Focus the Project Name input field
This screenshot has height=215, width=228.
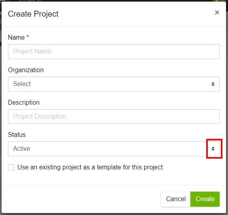pyautogui.click(x=114, y=52)
